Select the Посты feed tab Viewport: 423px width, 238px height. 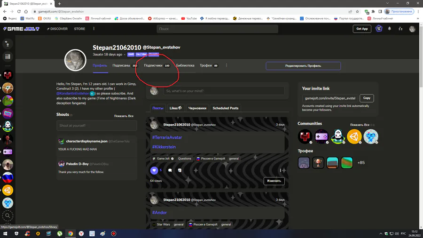point(158,108)
